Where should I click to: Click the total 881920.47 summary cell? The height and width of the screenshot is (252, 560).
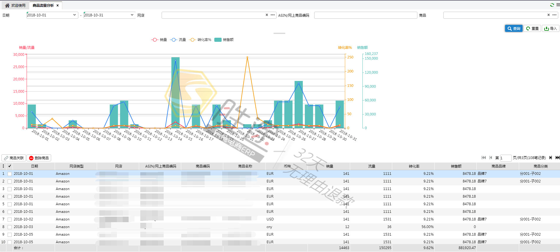456,248
